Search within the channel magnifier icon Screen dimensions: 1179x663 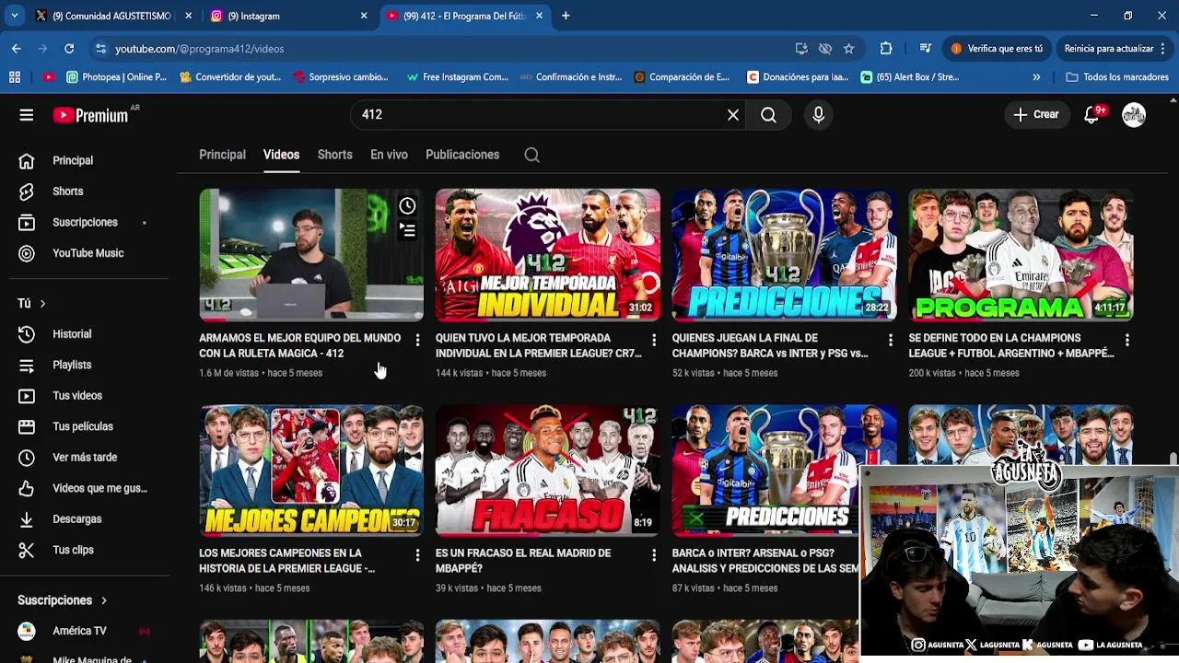coord(531,155)
